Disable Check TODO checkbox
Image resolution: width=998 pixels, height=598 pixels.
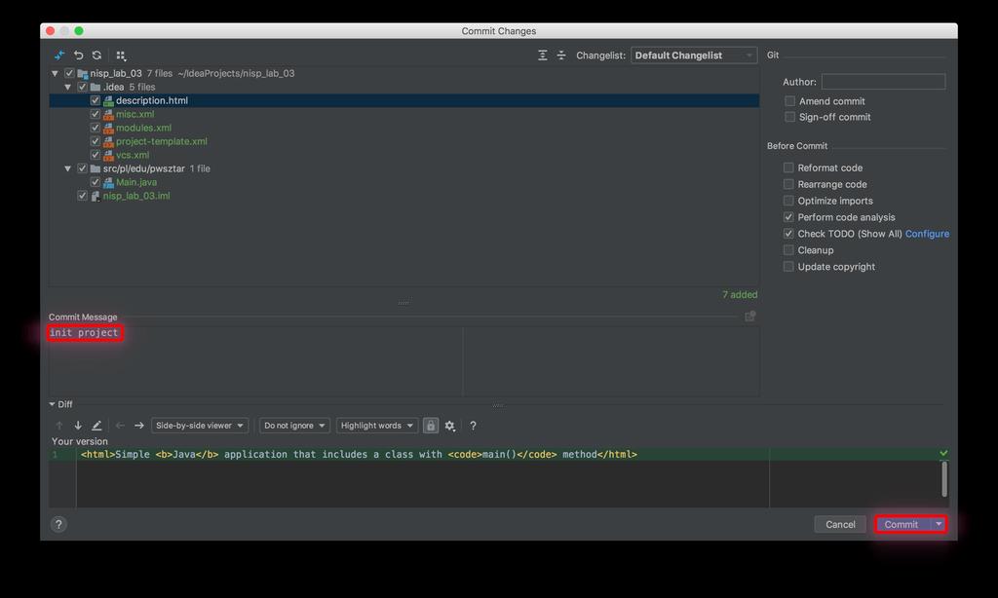point(788,234)
